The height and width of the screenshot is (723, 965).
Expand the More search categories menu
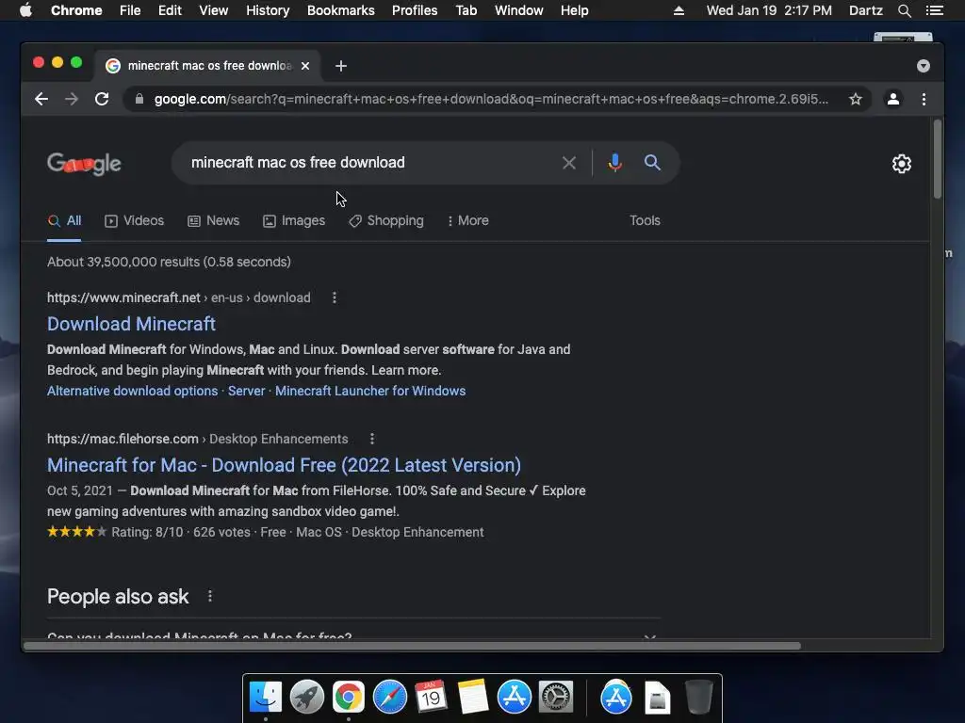point(467,220)
